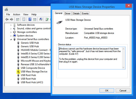Select System devices label in tree
Screen dimensions: 136x99
click(x=25, y=36)
